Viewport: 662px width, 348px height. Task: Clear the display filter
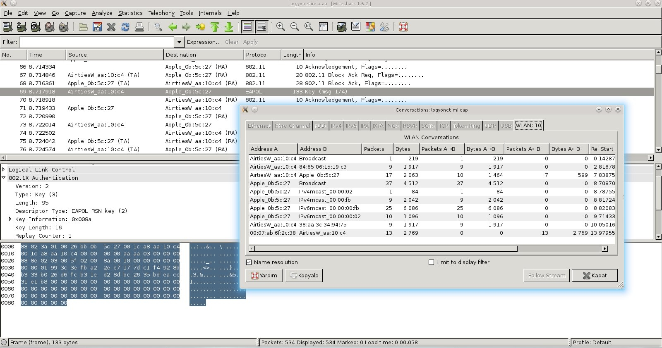pyautogui.click(x=232, y=42)
